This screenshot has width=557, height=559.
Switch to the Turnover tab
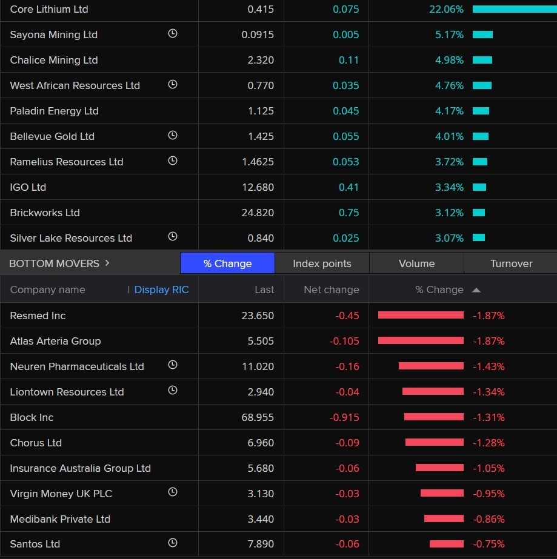[511, 263]
